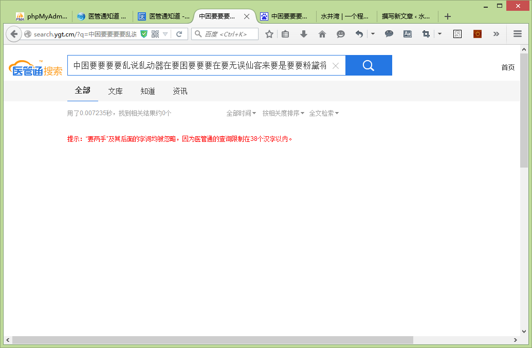Viewport: 532px width, 348px height.
Task: Click the red 提示 warning message text
Action: (x=180, y=139)
